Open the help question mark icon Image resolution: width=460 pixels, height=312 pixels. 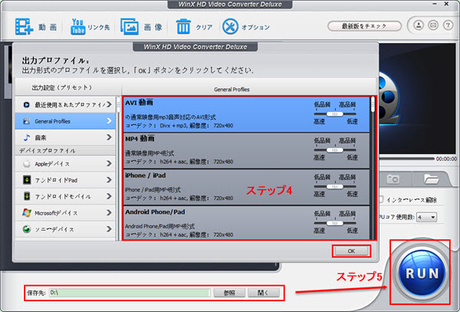(448, 25)
